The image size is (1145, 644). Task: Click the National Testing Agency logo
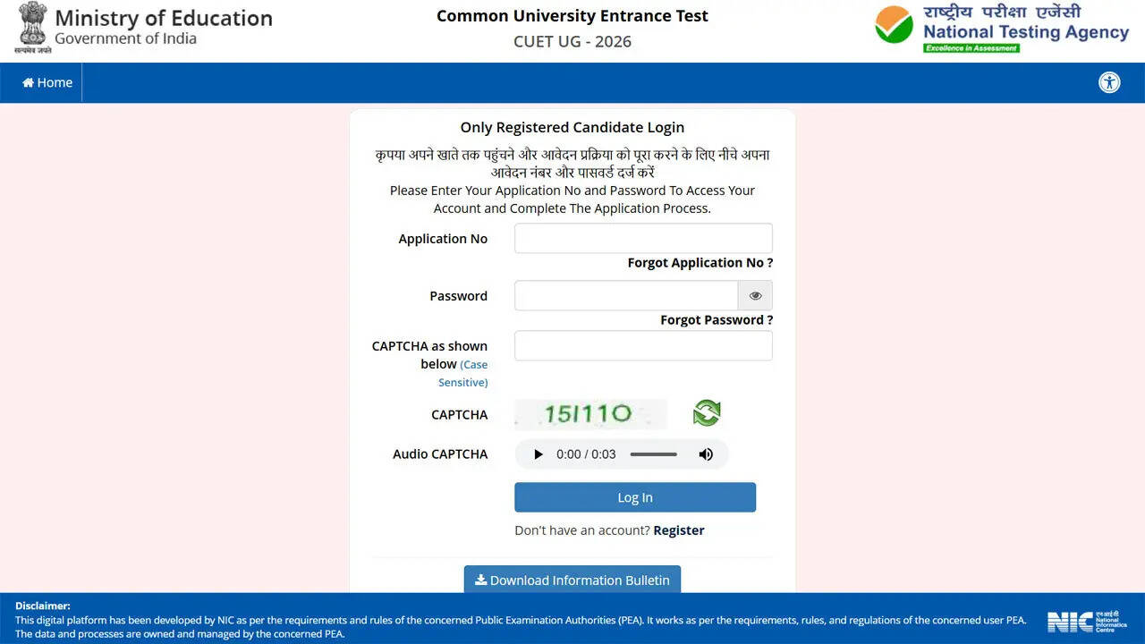point(1002,29)
